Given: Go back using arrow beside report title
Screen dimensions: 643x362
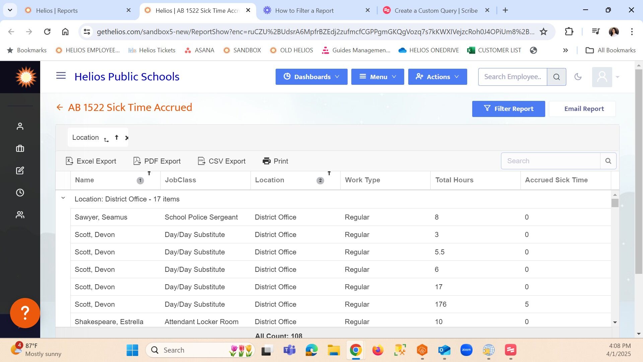Looking at the screenshot, I should [60, 107].
